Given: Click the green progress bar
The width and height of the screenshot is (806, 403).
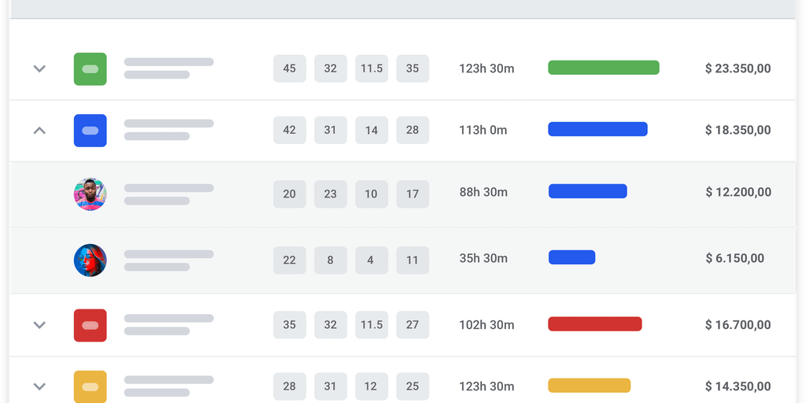Looking at the screenshot, I should pos(603,68).
